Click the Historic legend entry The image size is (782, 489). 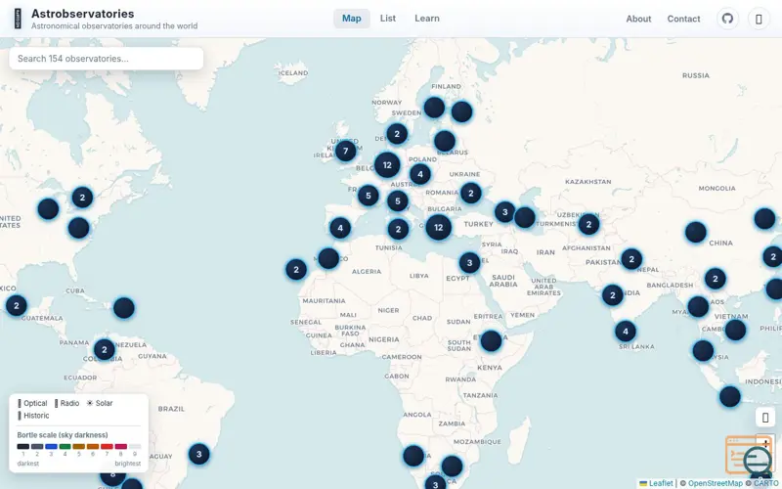pos(33,416)
